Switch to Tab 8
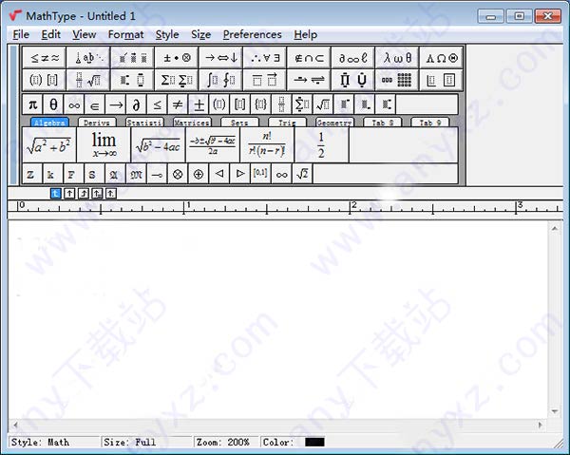Viewport: 570px width, 455px height. tap(383, 123)
